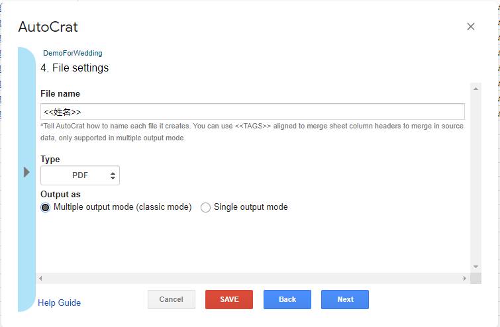Go to previous step with Back
This screenshot has height=327, width=500.
[287, 299]
